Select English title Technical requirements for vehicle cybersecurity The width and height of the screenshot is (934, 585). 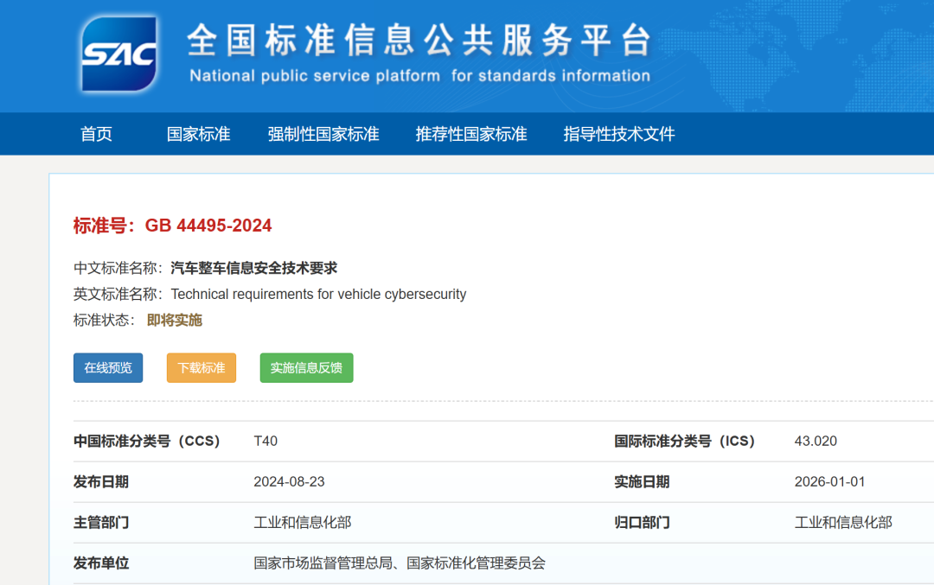click(318, 294)
